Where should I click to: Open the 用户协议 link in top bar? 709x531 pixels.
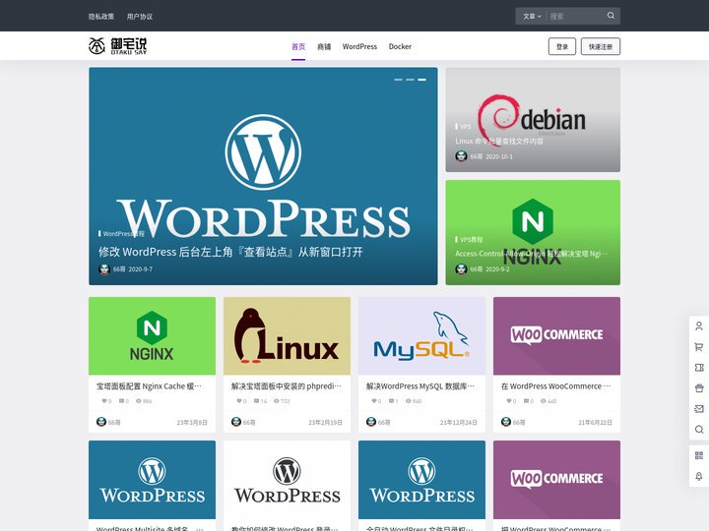(140, 17)
